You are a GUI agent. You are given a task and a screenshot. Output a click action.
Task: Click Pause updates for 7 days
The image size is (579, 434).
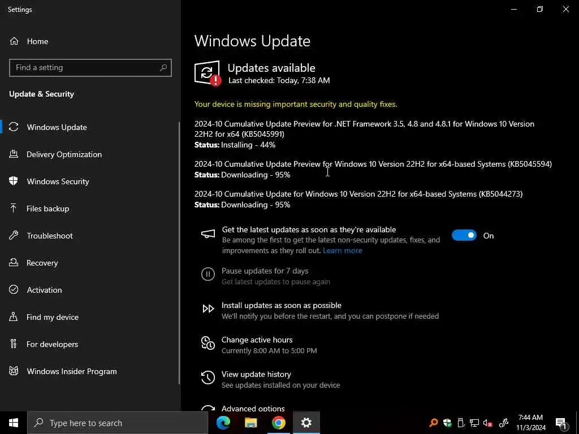[265, 271]
